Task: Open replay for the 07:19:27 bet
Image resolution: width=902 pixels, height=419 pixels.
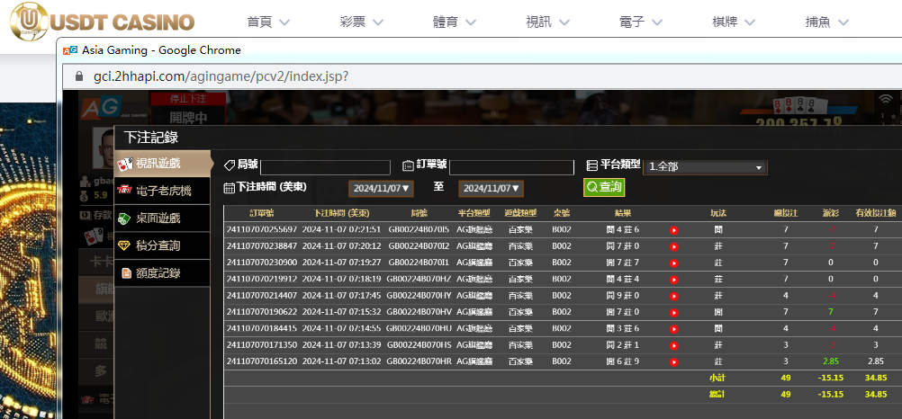Action: pos(673,263)
